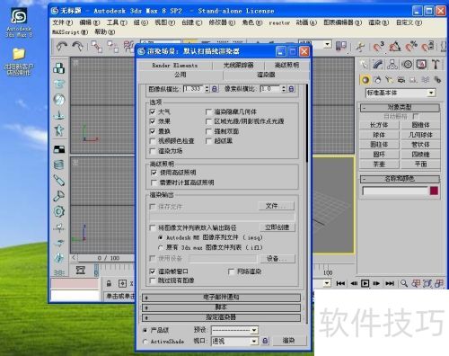Uncheck the 效果 (Effects) checkbox
449x356 pixels.
coord(153,121)
